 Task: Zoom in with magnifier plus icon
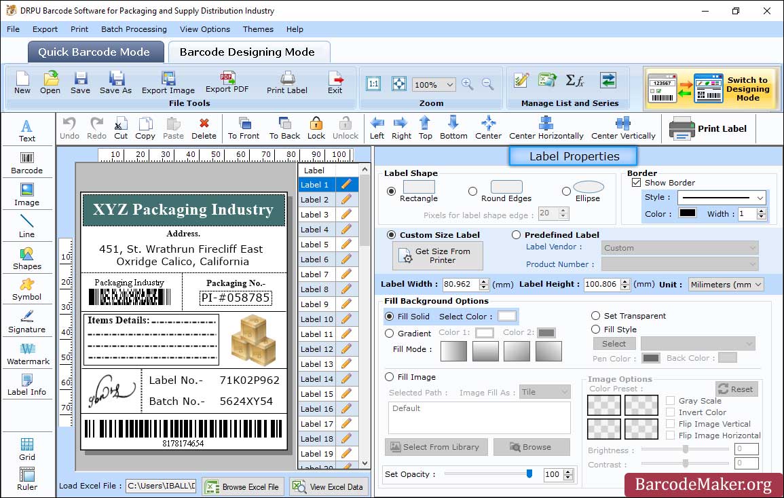(x=468, y=84)
